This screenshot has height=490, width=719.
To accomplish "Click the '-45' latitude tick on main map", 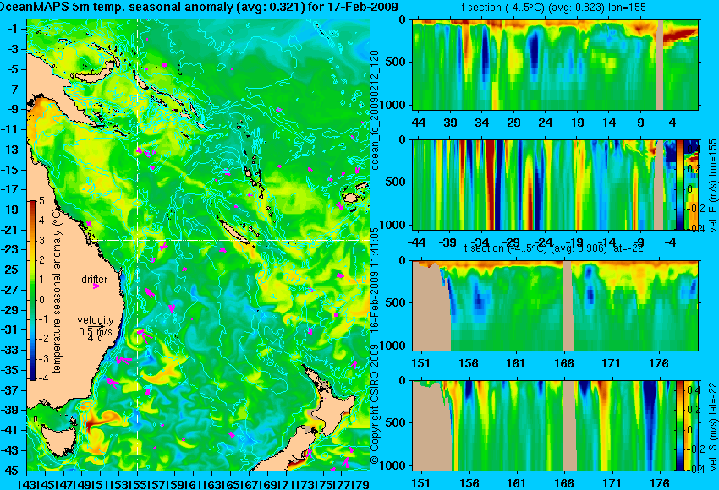I will click(x=12, y=470).
